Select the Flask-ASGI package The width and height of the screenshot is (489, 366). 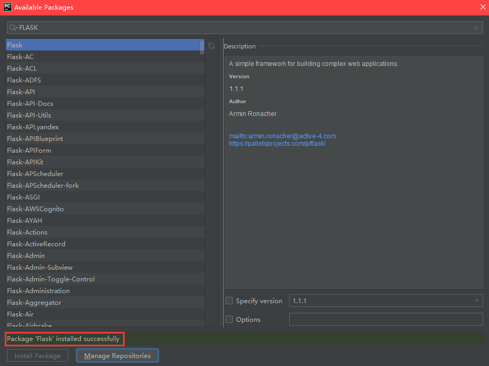tap(105, 197)
